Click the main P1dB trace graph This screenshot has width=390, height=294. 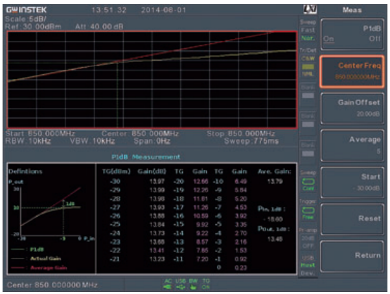point(152,79)
